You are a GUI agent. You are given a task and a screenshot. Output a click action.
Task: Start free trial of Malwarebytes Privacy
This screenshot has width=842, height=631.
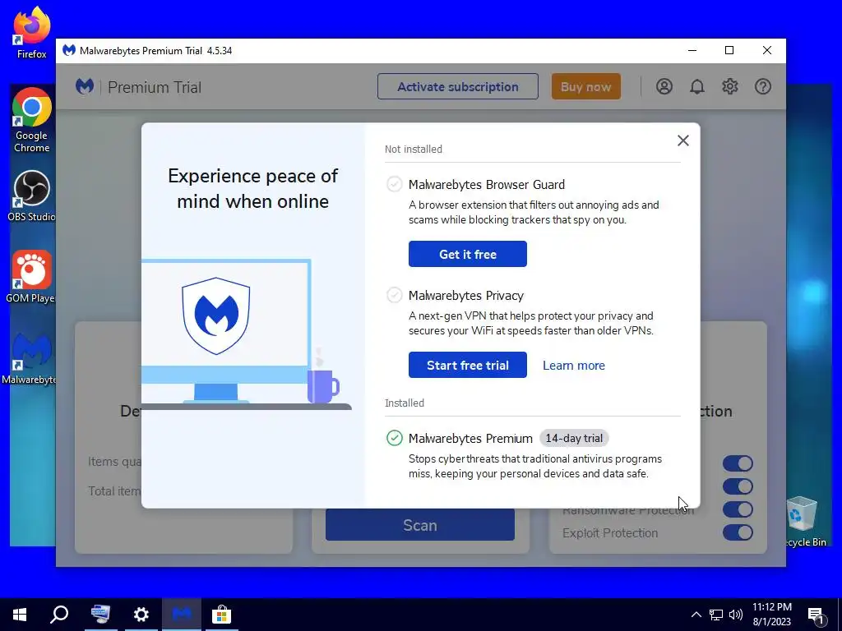click(x=467, y=365)
